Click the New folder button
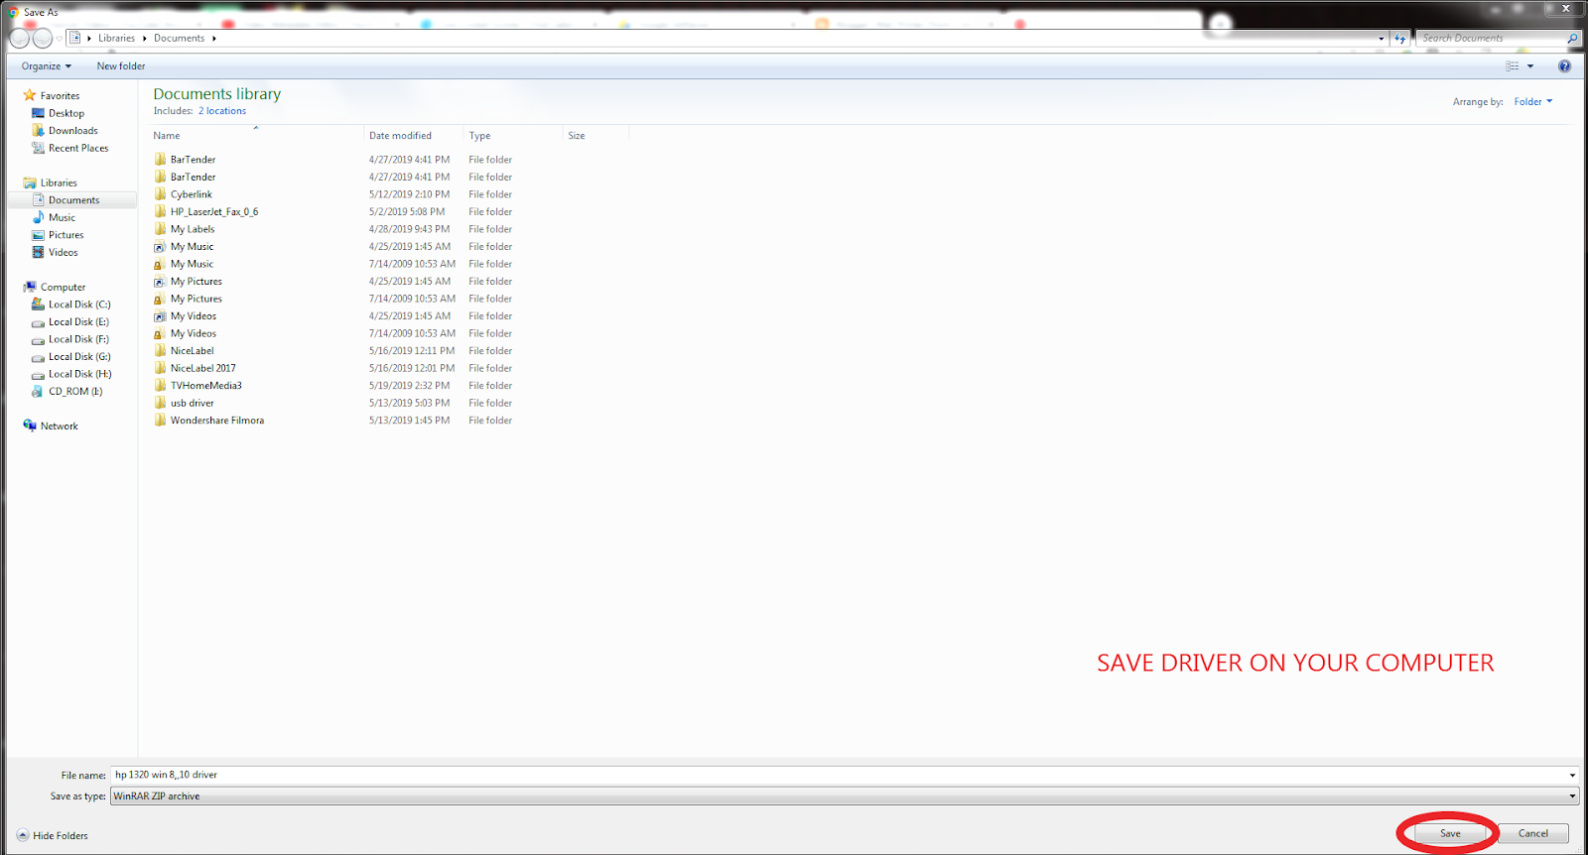1588x855 pixels. click(121, 66)
